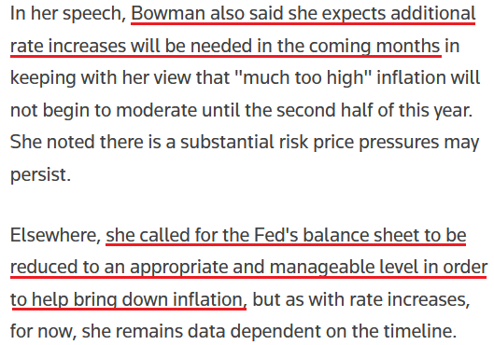Click the word "speech" in the opening line
The height and width of the screenshot is (345, 494).
[92, 15]
